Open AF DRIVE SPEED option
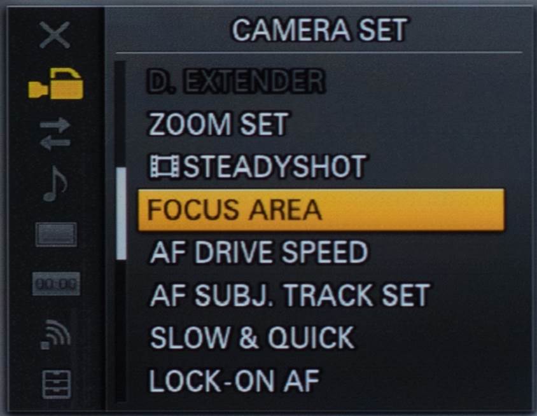 (259, 253)
